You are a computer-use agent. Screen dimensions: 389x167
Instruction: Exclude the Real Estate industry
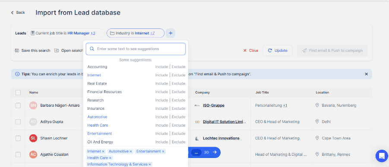click(178, 83)
